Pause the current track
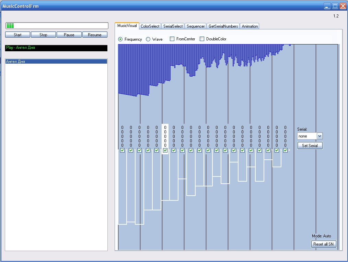 click(69, 35)
